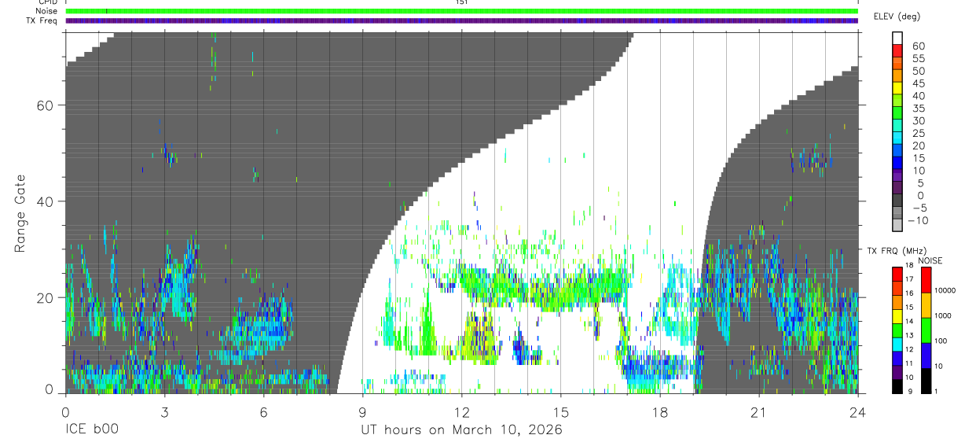Viewport: 965px width, 446px height.
Task: Click the NOISE legend title
Action: [930, 260]
